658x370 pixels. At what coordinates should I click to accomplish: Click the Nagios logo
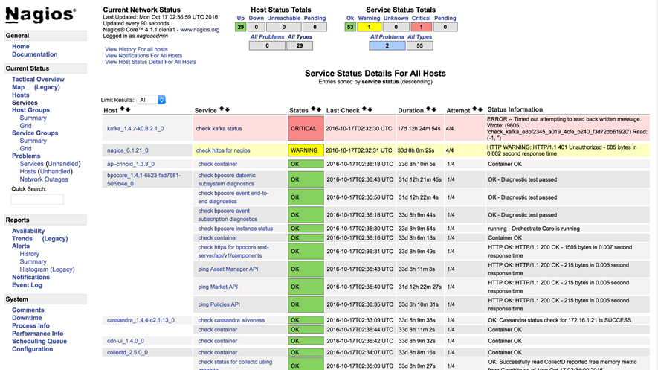[x=40, y=14]
